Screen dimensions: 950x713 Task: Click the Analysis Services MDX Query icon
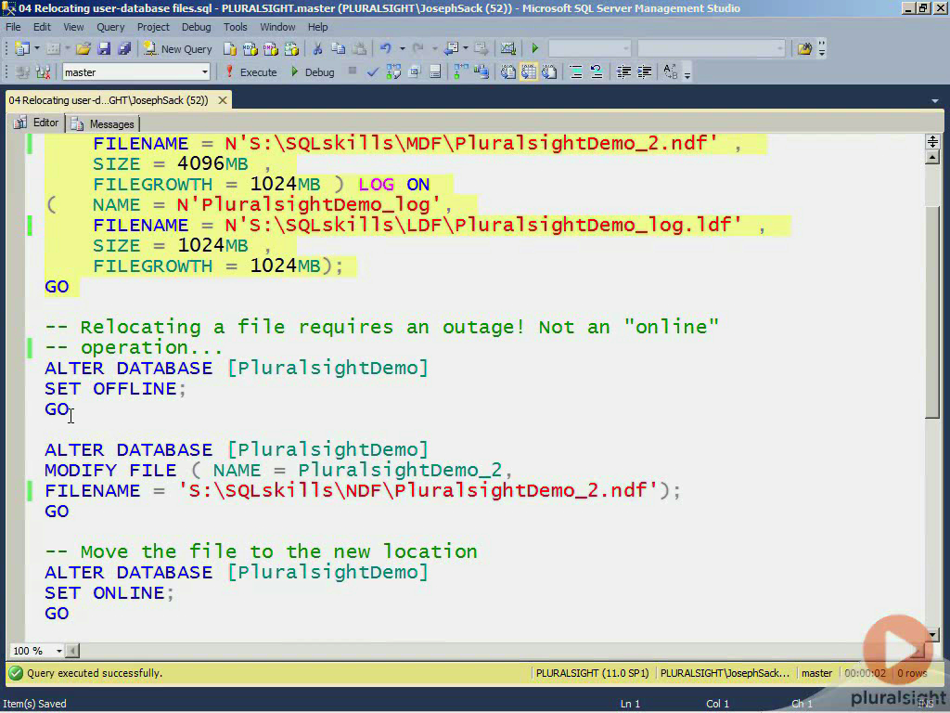point(250,48)
